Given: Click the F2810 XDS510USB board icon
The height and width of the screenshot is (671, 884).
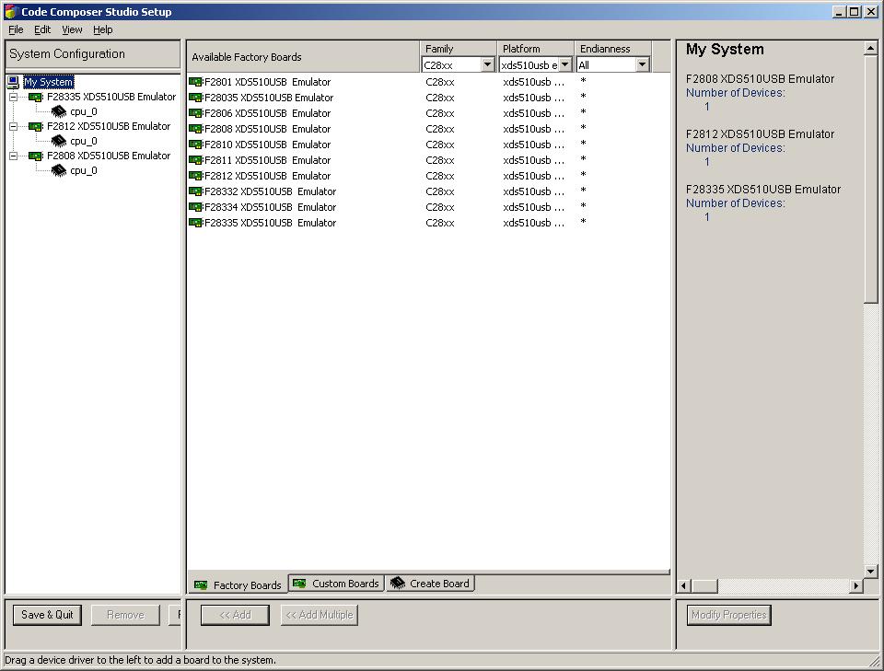Looking at the screenshot, I should click(195, 145).
